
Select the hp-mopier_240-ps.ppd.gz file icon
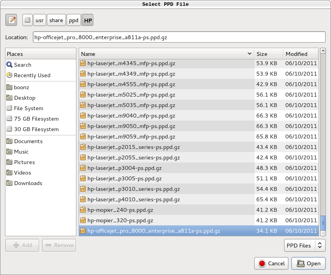[x=83, y=210]
